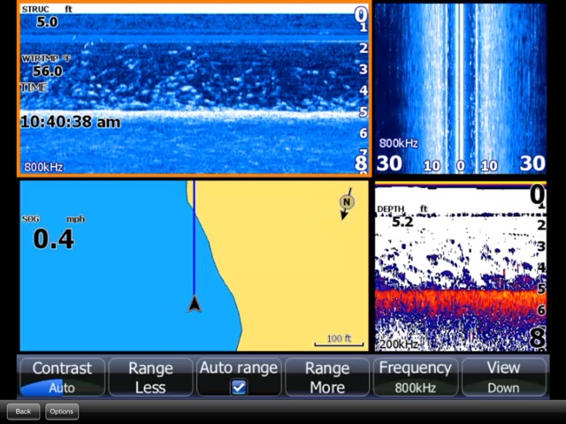566x424 pixels.
Task: Open the Frequency 800kHz selector
Action: click(416, 377)
